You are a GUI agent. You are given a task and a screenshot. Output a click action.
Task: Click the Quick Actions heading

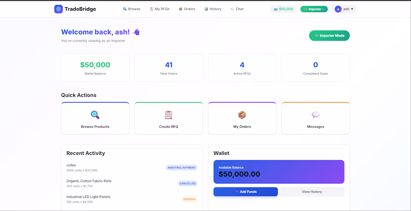click(x=78, y=95)
